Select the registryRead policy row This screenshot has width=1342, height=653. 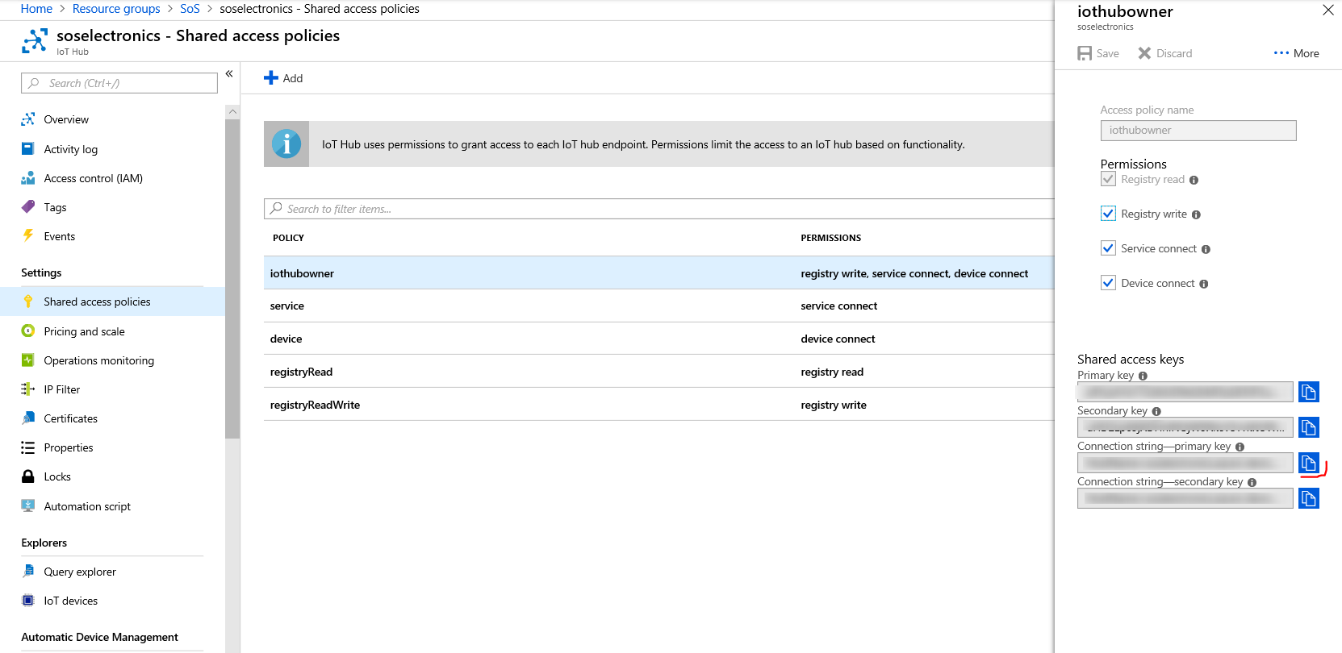click(658, 372)
